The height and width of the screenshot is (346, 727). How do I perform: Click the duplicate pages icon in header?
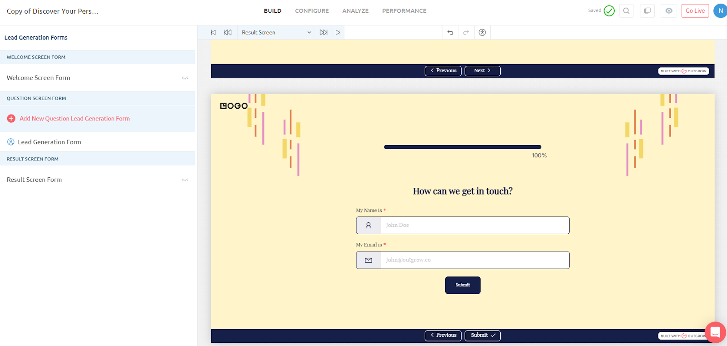647,11
